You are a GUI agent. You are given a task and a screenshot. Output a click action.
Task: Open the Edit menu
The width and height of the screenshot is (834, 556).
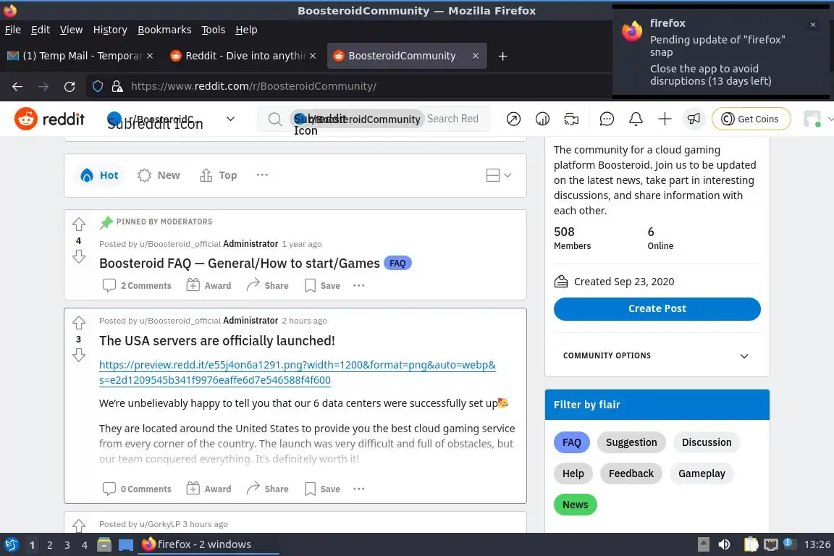tap(41, 30)
